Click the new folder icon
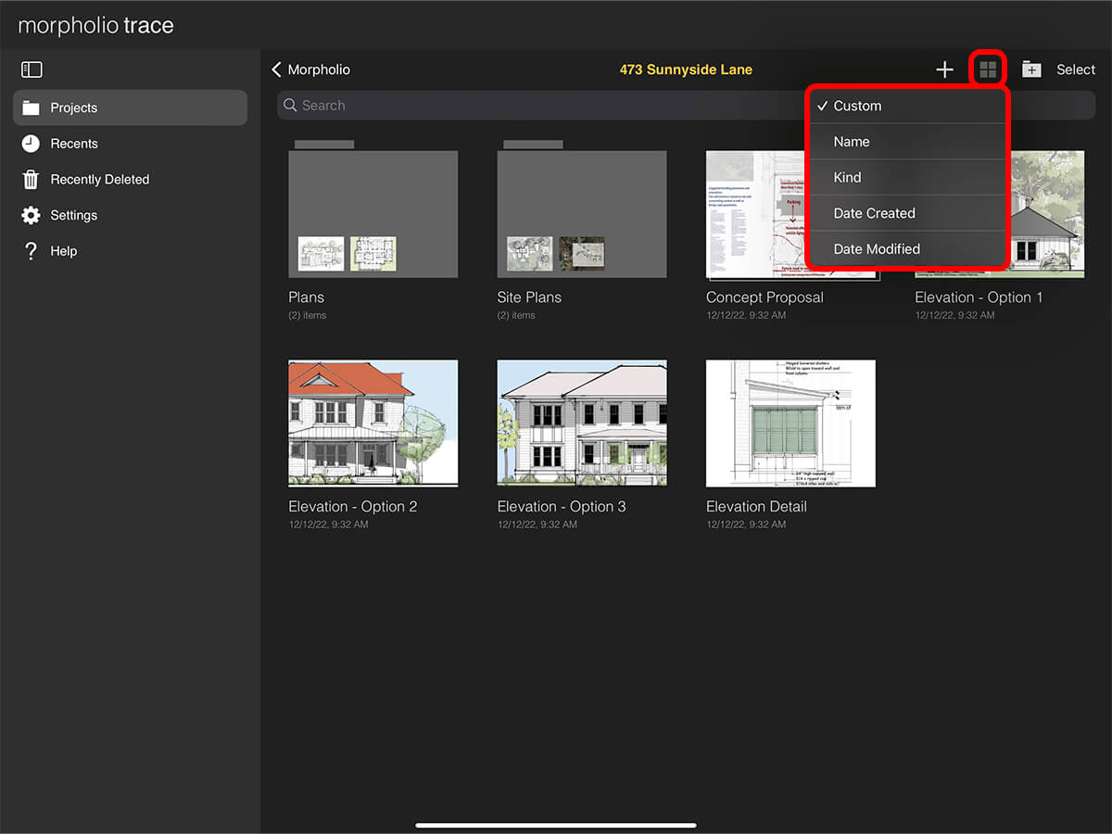1112x834 pixels. tap(1031, 69)
